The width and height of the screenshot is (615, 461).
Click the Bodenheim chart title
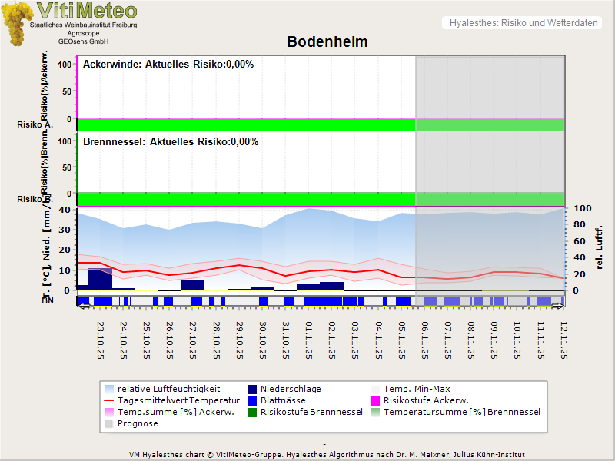click(x=327, y=42)
